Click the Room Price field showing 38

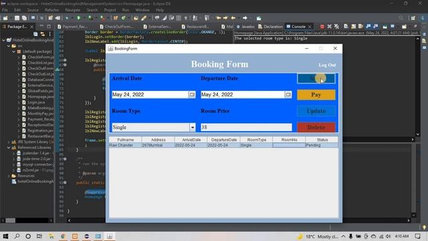click(246, 127)
